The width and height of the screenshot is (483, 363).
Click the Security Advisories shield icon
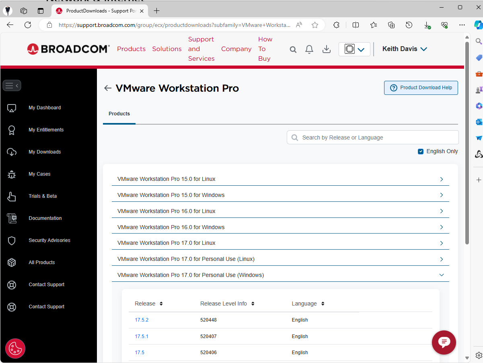[12, 240]
